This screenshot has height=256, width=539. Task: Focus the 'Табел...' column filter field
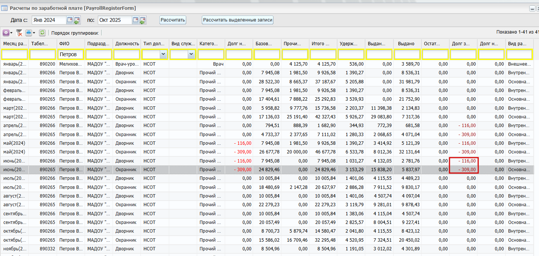pyautogui.click(x=43, y=55)
